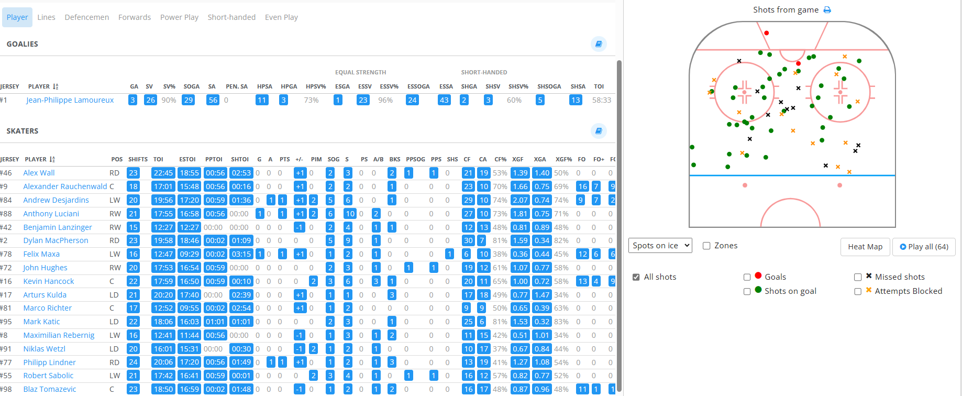Click the sort icon next to Skaters PLAYER header
This screenshot has width=962, height=396.
[52, 159]
